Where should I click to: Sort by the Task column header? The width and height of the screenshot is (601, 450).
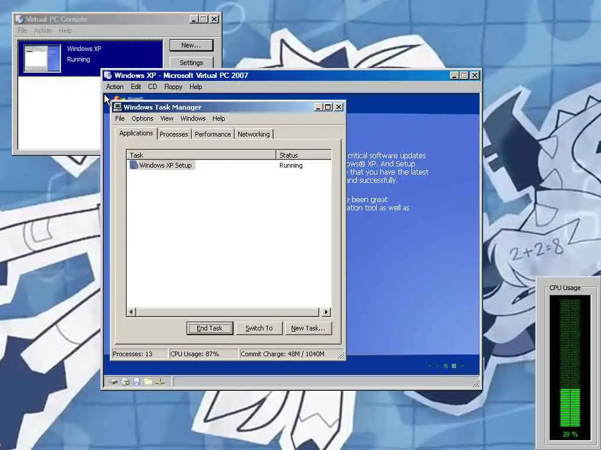[x=201, y=155]
